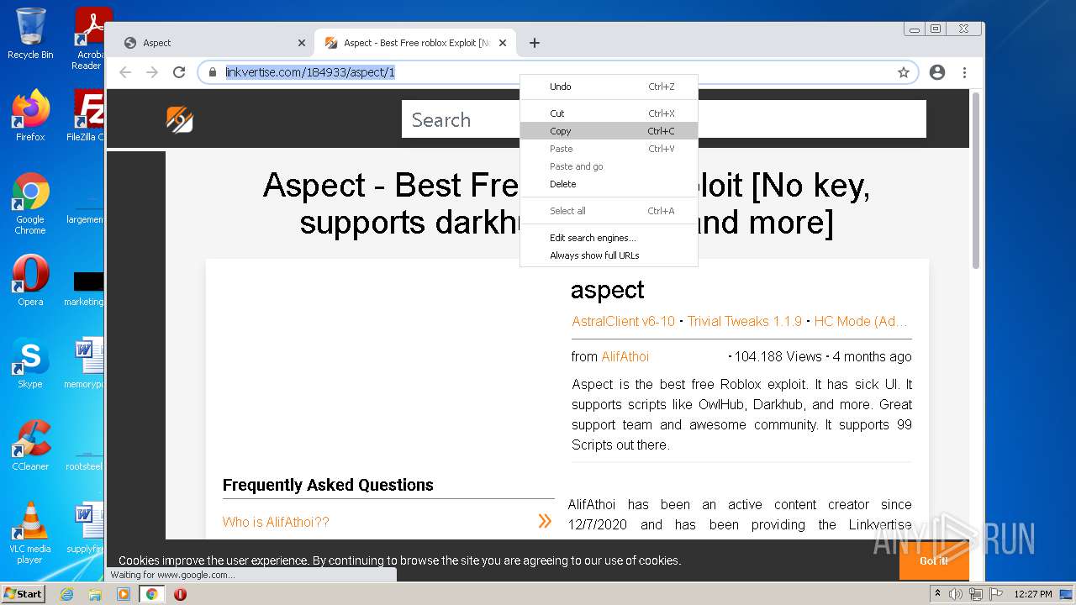Image resolution: width=1076 pixels, height=605 pixels.
Task: Click media player taskbar icon
Action: (x=124, y=594)
